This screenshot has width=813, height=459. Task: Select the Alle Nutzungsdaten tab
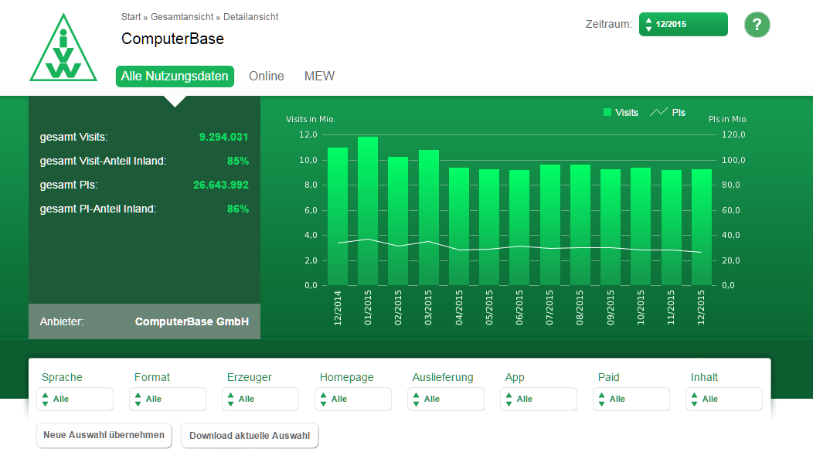(175, 76)
